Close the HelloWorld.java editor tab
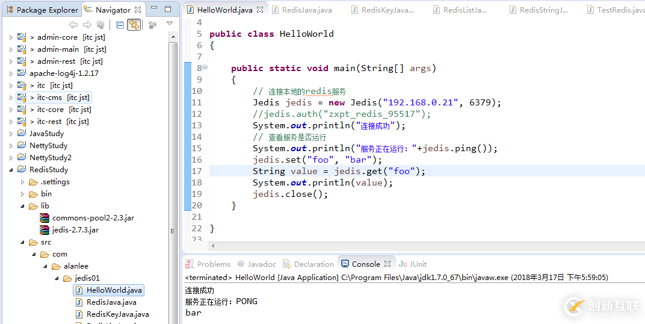The image size is (645, 324). pos(261,10)
